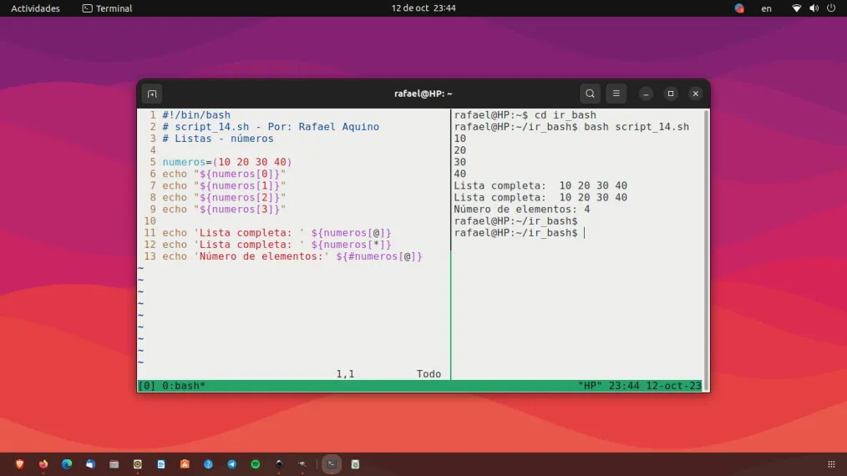Click the tmux session label [0]
This screenshot has height=476, width=847.
pyautogui.click(x=146, y=386)
